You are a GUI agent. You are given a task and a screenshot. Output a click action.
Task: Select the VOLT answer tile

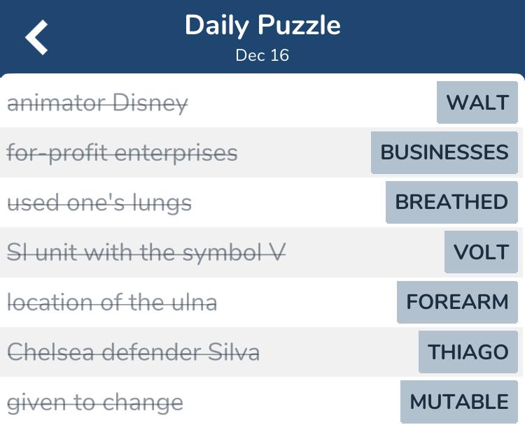[x=481, y=252]
